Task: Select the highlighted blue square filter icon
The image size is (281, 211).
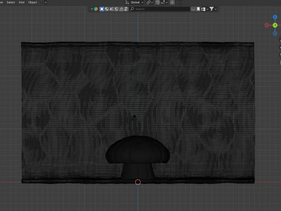Action: pos(102,9)
